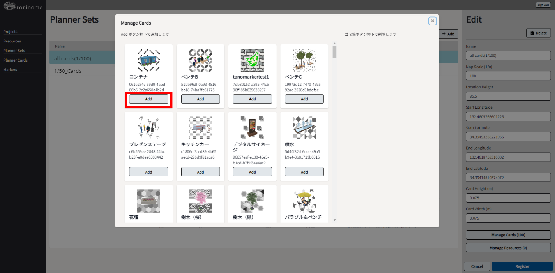
Task: Select the tanomarkertest1 card image
Action: (252, 60)
